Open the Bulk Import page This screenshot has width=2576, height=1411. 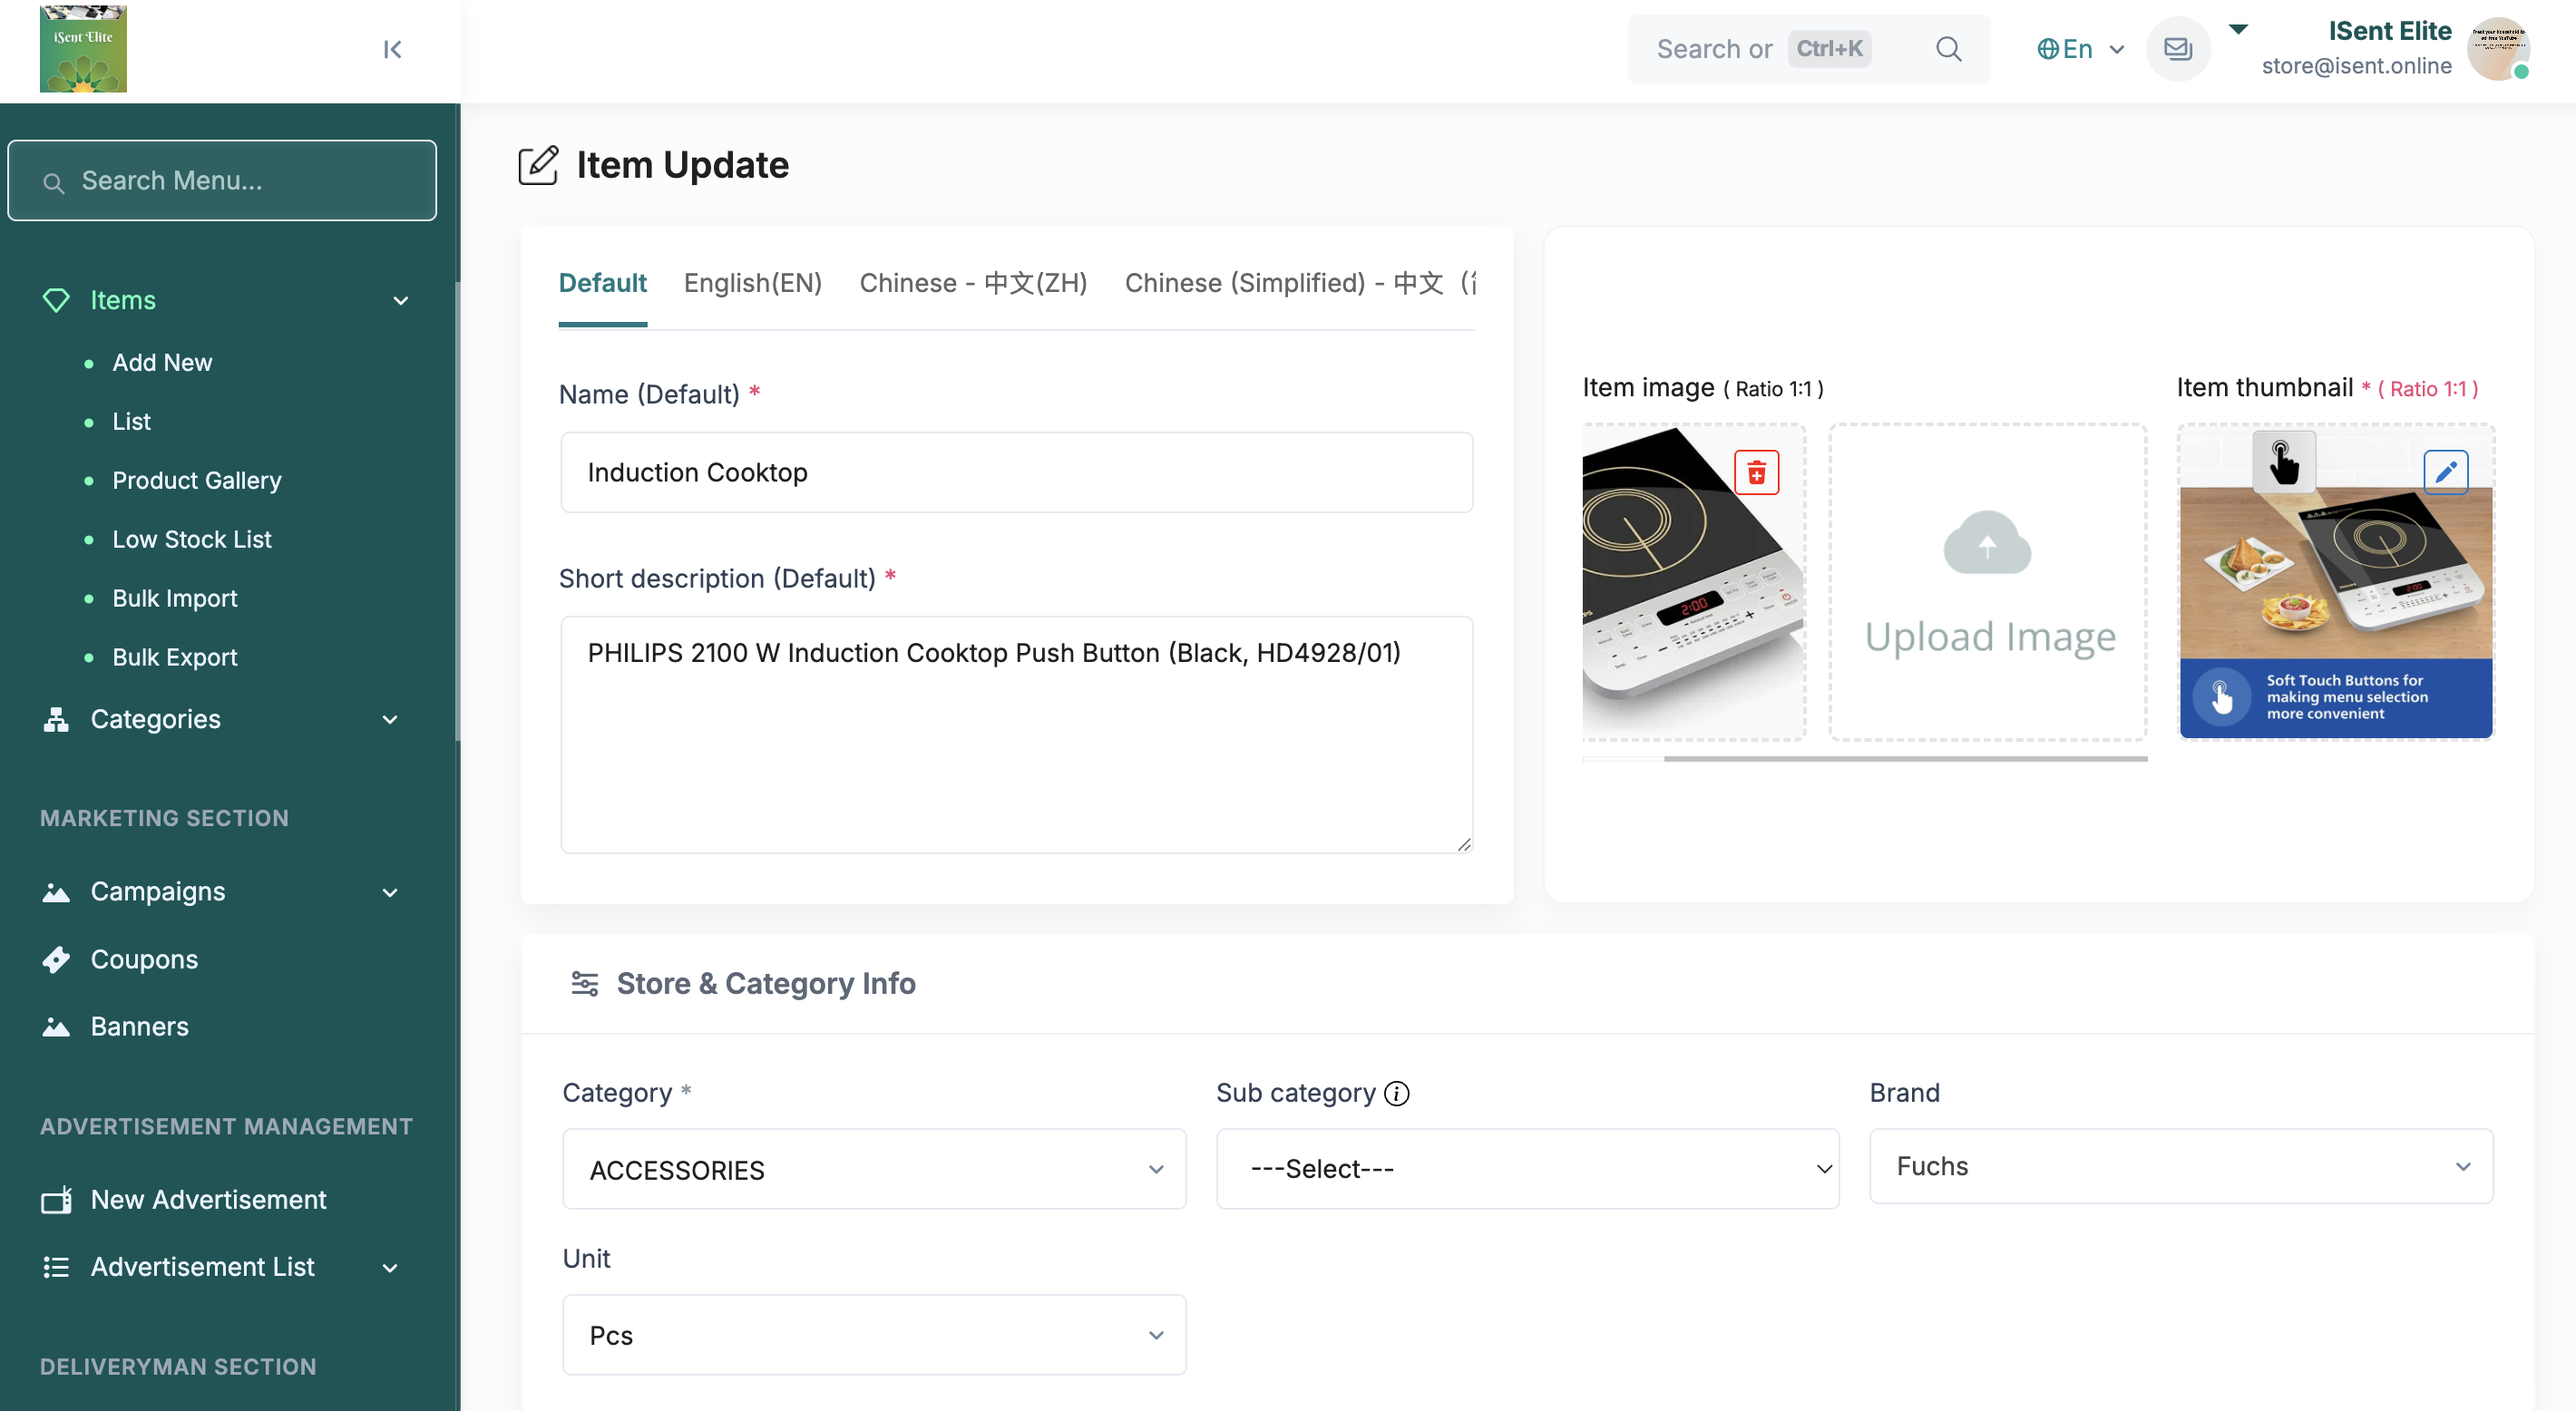[174, 598]
